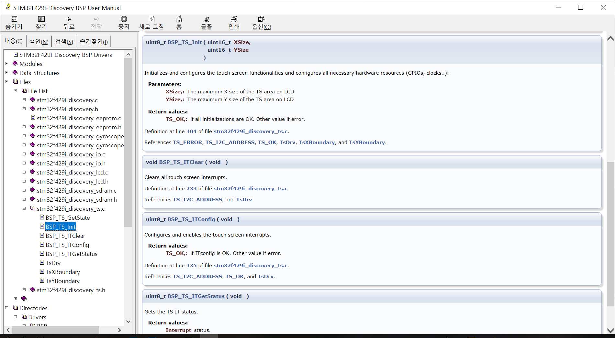The width and height of the screenshot is (615, 338).
Task: Select TsXBoundary in the tree
Action: pos(63,272)
